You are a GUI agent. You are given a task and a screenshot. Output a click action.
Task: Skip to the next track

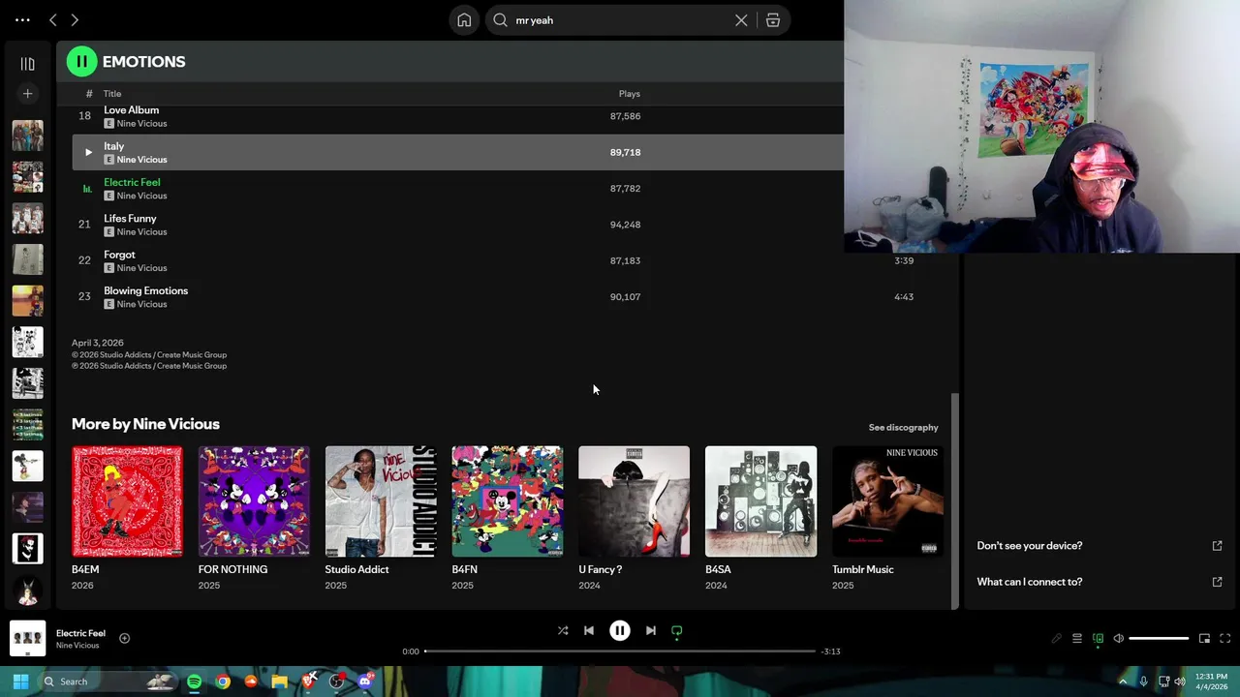651,631
